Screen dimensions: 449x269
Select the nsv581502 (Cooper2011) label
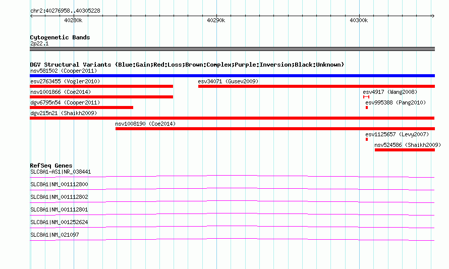64,71
